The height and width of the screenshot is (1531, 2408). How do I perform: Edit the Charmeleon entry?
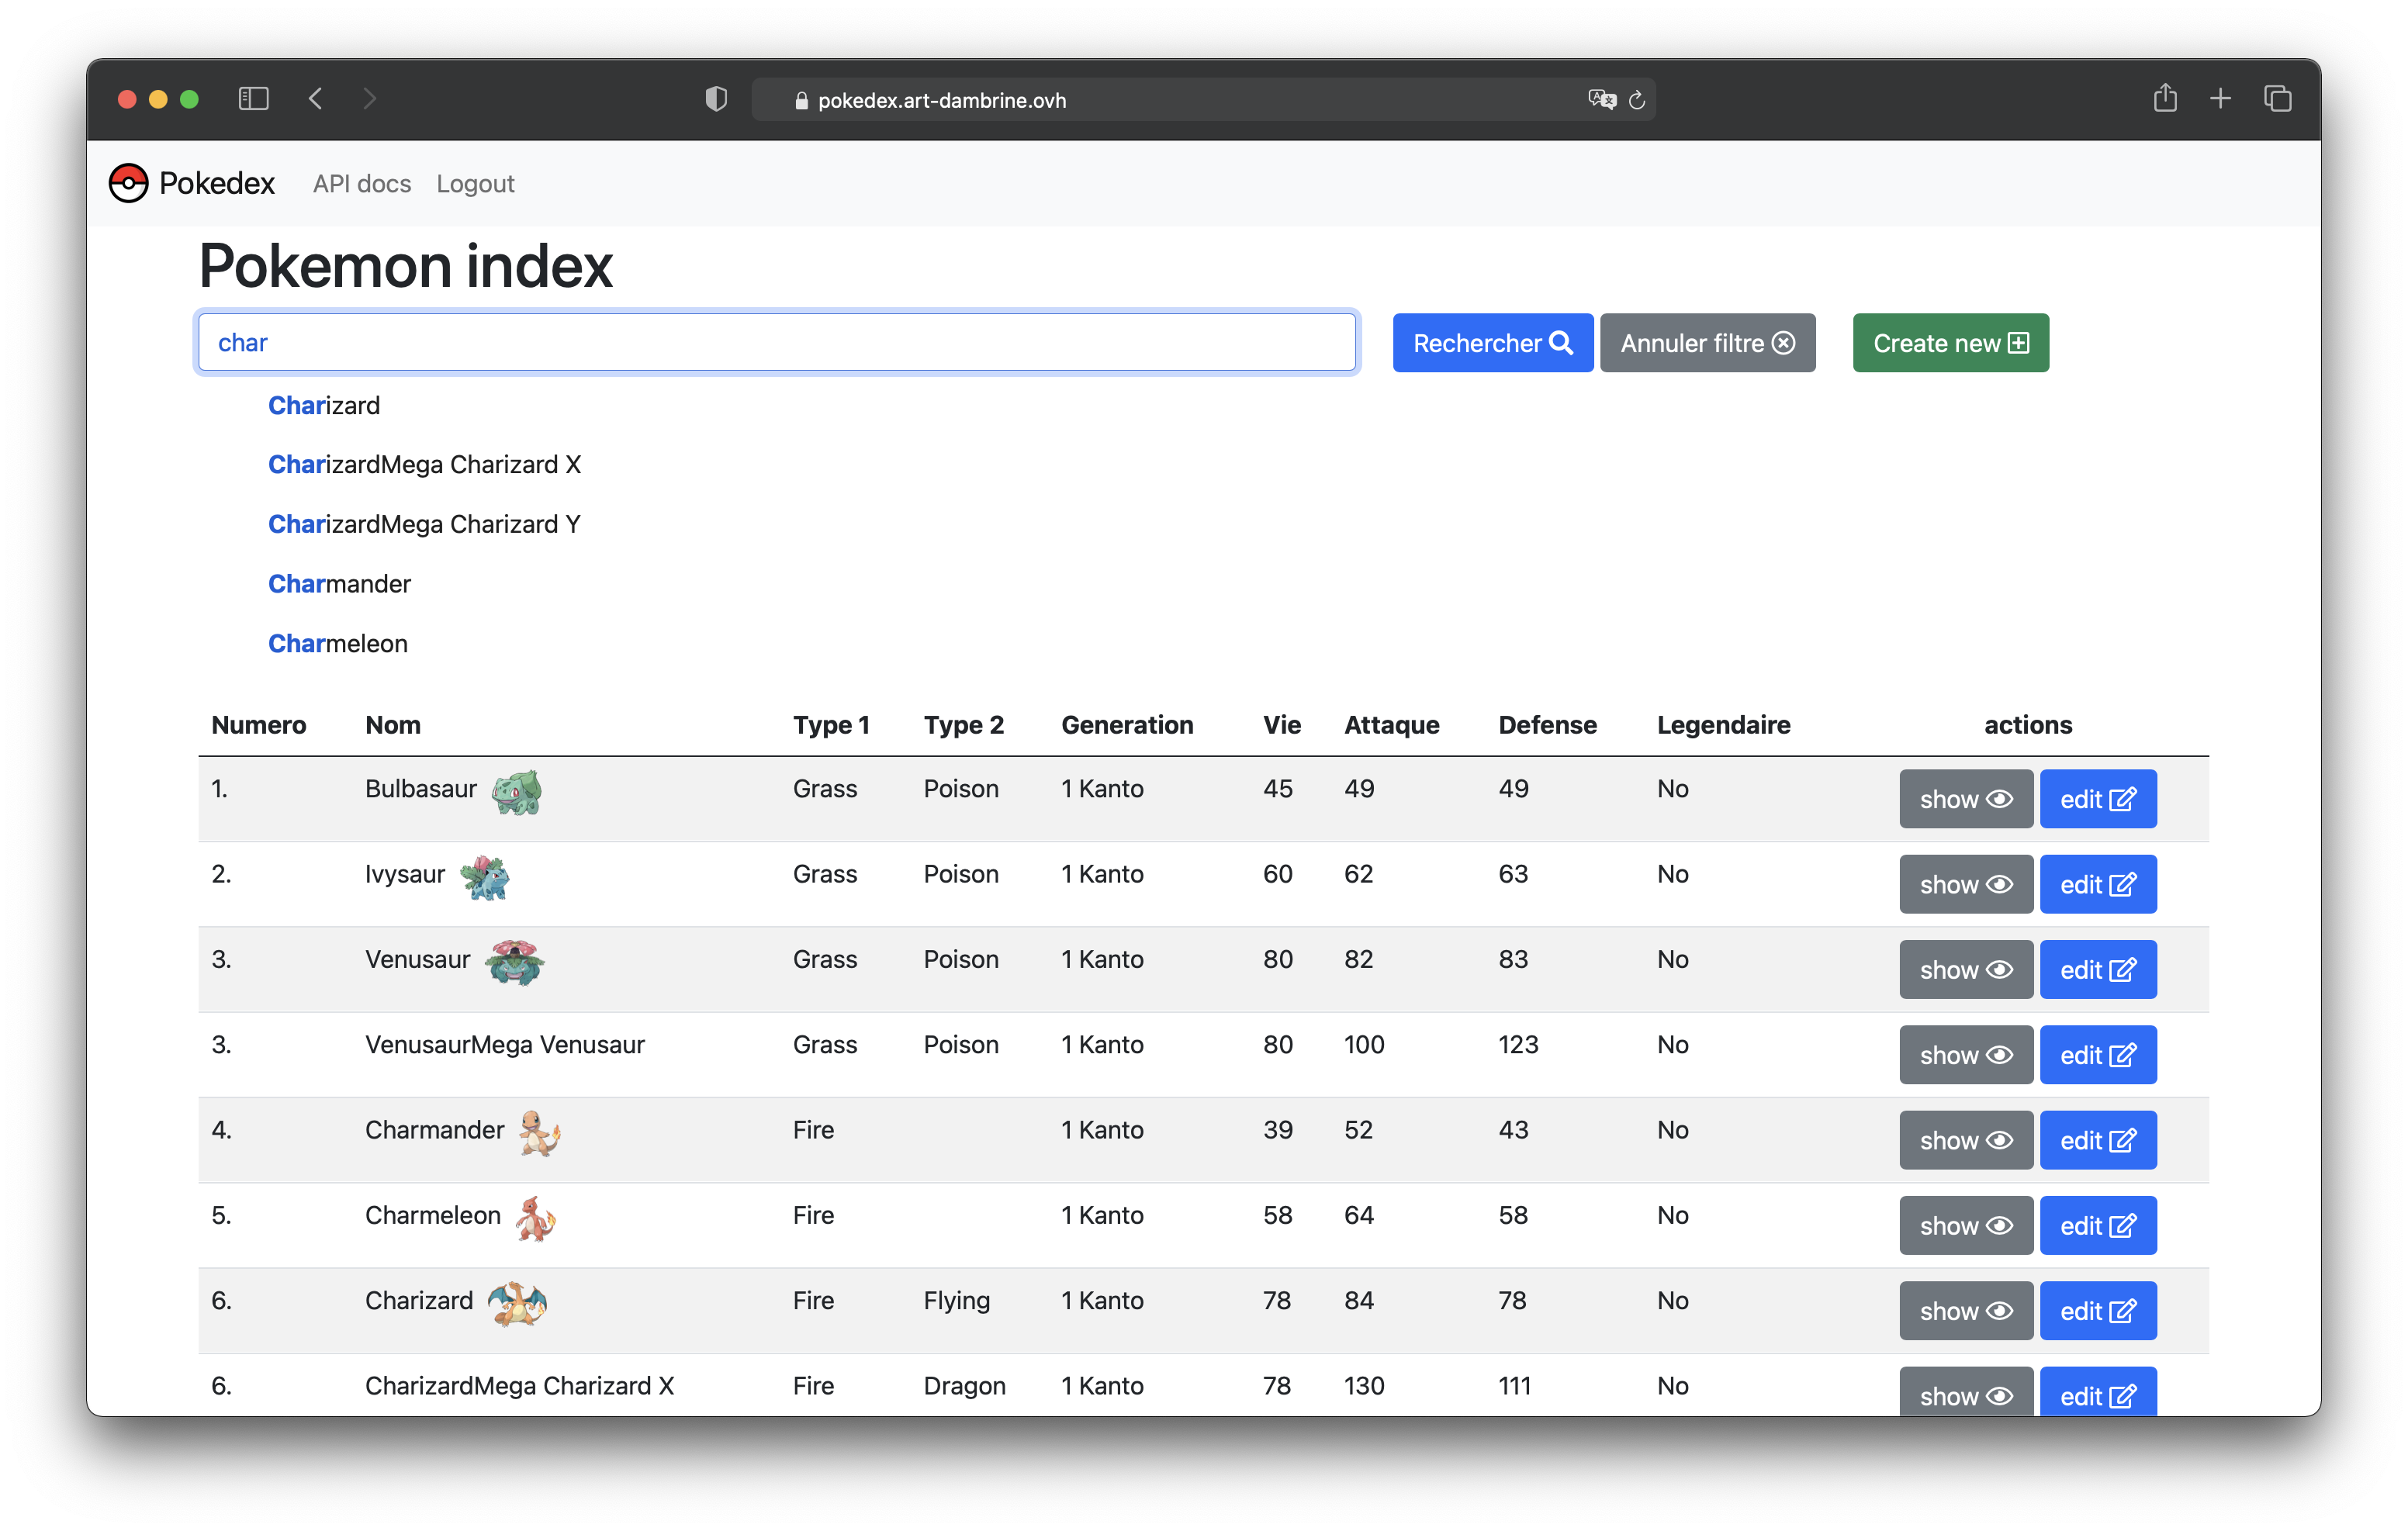2098,1226
